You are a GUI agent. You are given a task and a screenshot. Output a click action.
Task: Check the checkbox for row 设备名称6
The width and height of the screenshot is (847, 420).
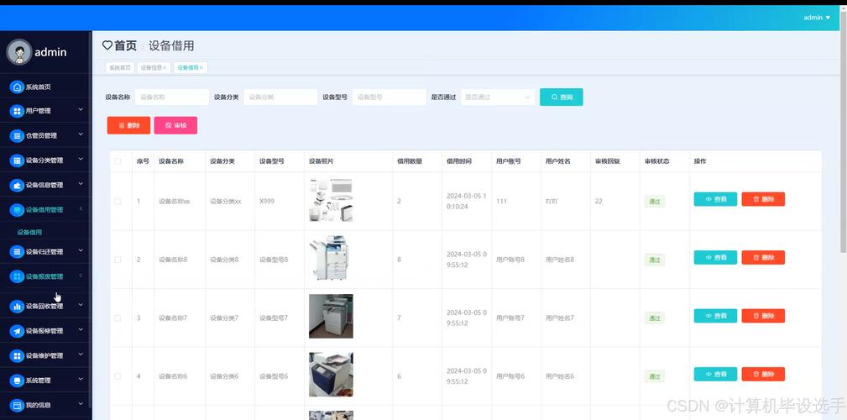118,376
